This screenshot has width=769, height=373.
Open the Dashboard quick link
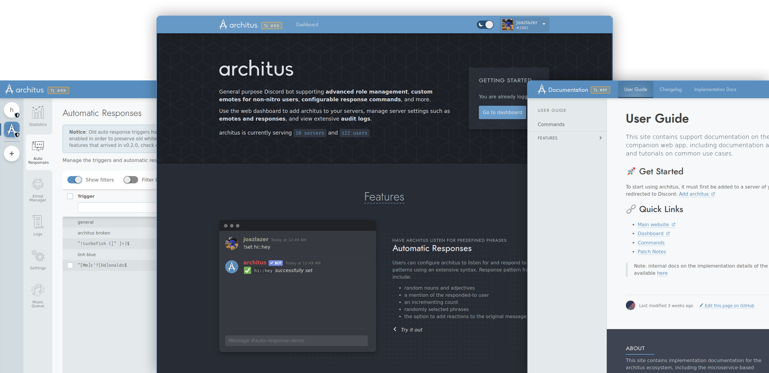tap(653, 234)
